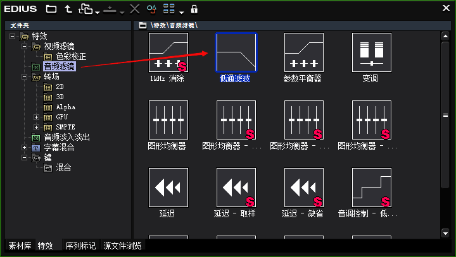The height and width of the screenshot is (257, 456).
Task: Select the 延迟 - 缺省 preset icon
Action: coord(304,188)
